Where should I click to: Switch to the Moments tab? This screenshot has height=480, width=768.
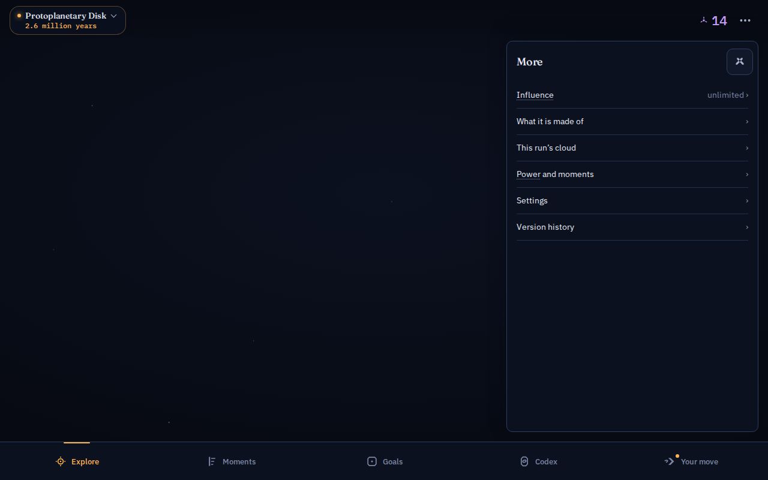231,461
